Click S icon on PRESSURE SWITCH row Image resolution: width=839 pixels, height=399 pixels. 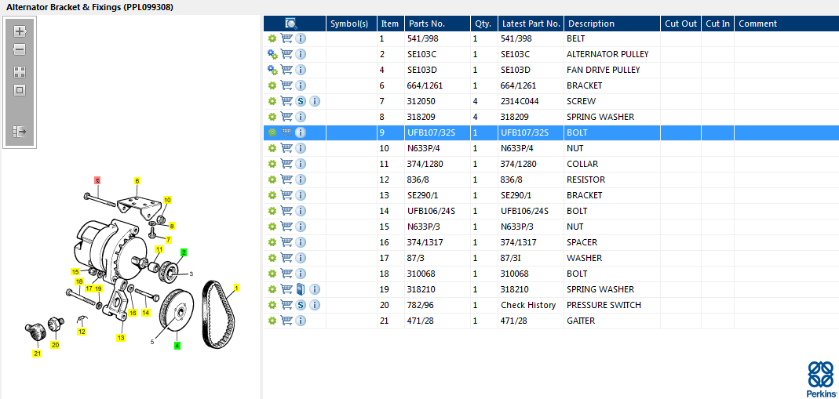pyautogui.click(x=301, y=305)
